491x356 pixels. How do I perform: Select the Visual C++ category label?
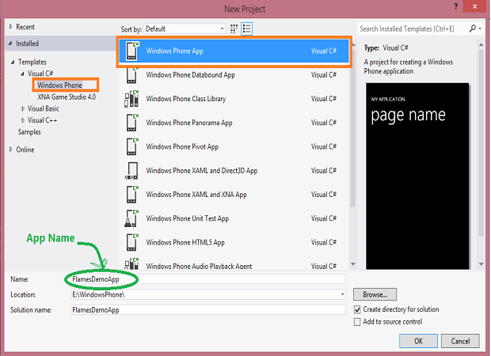coord(42,120)
